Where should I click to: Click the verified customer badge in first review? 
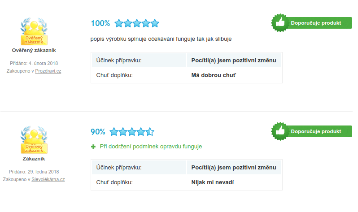coord(34,31)
